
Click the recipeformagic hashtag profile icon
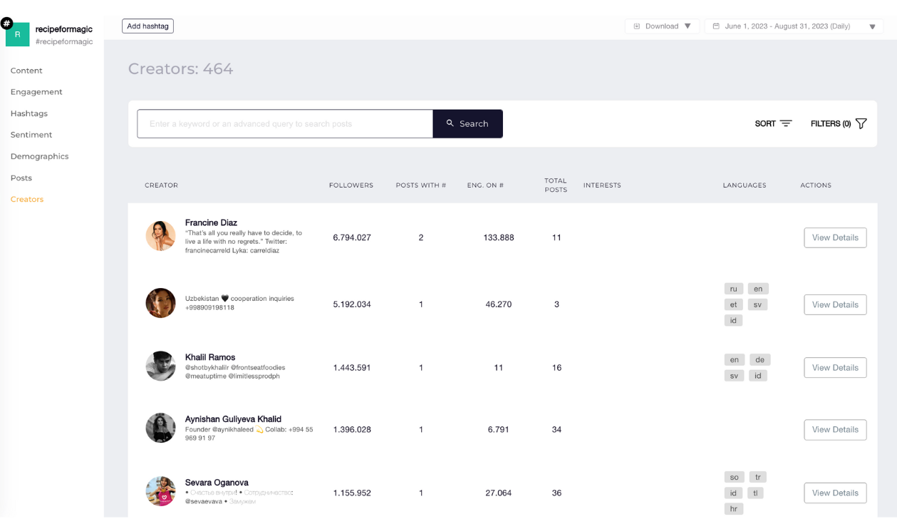pos(17,34)
